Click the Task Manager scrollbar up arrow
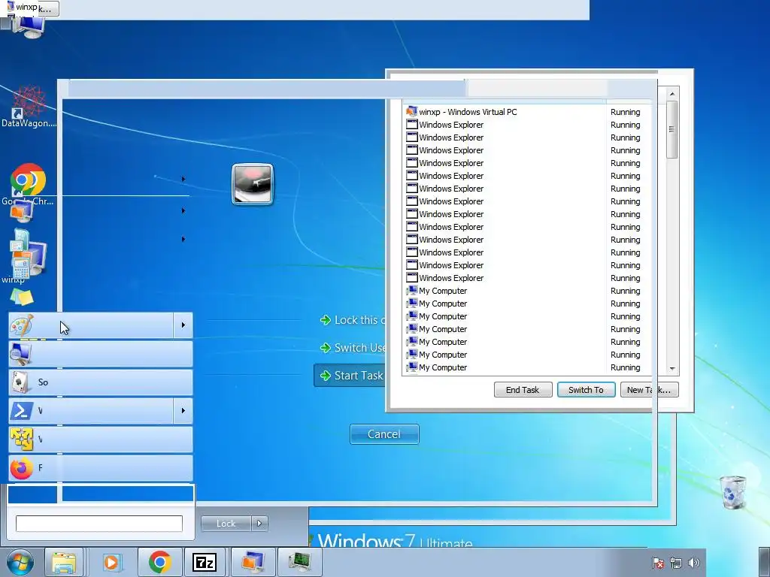The width and height of the screenshot is (770, 577). pos(672,94)
